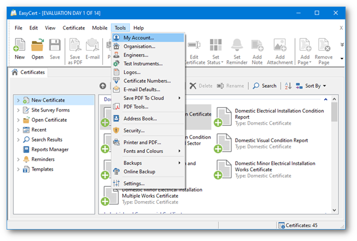The image size is (357, 241).
Task: Open Printer and PDF menu entry
Action: click(x=148, y=142)
